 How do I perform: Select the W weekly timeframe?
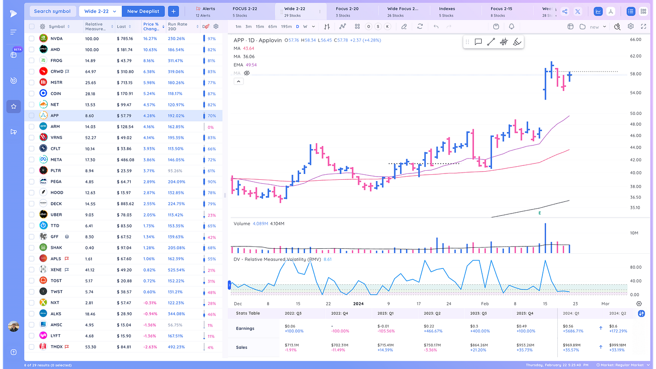point(305,27)
